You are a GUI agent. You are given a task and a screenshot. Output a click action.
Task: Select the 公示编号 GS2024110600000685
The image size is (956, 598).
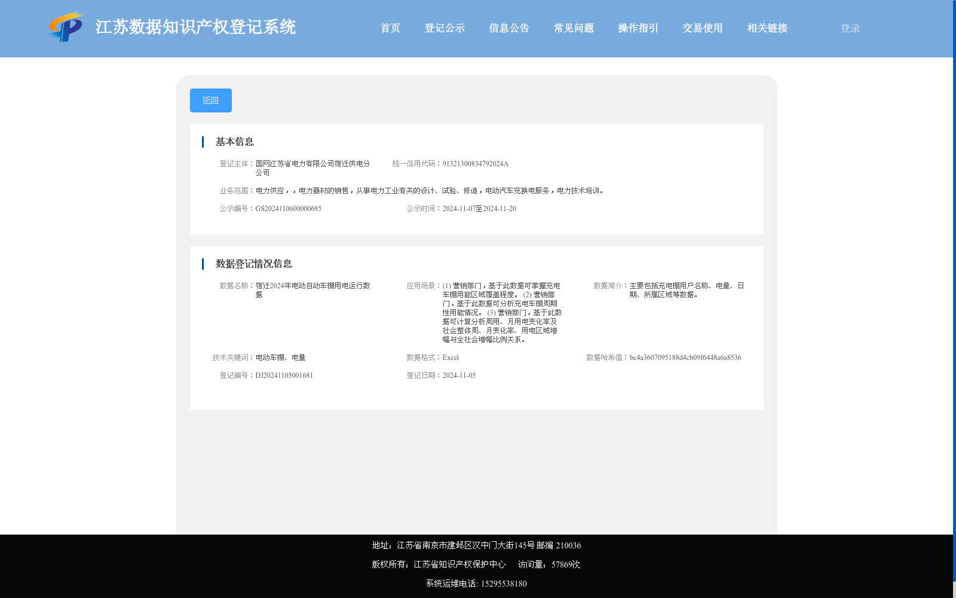pyautogui.click(x=289, y=209)
